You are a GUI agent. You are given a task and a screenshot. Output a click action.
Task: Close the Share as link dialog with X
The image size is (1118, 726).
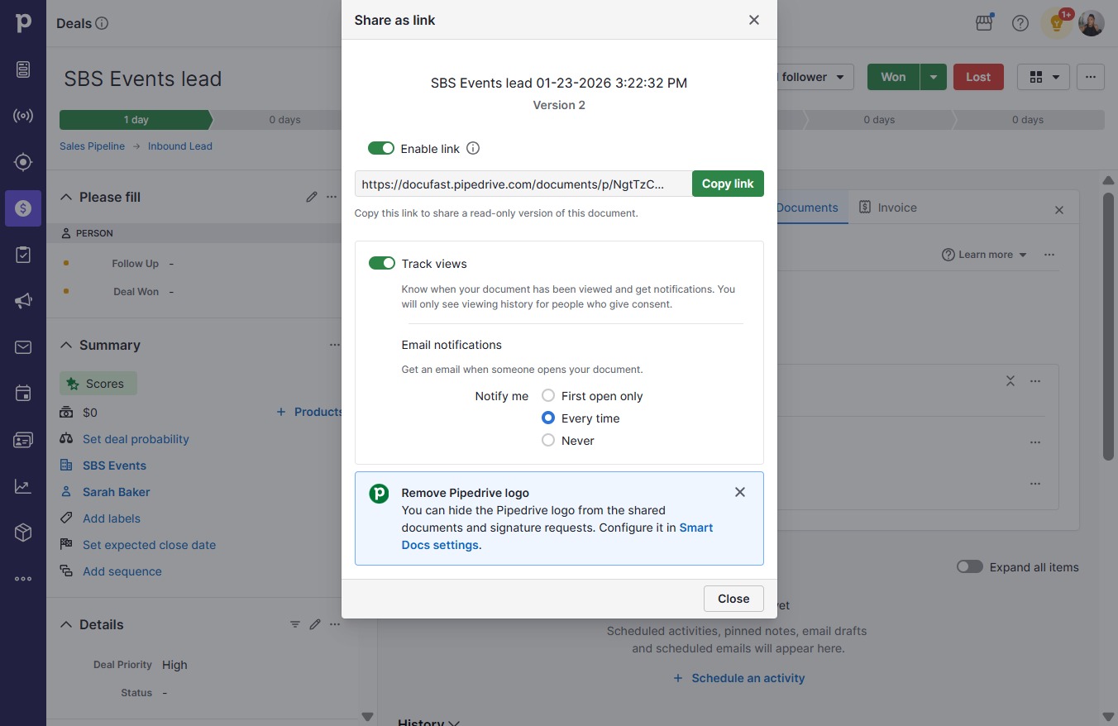tap(754, 20)
